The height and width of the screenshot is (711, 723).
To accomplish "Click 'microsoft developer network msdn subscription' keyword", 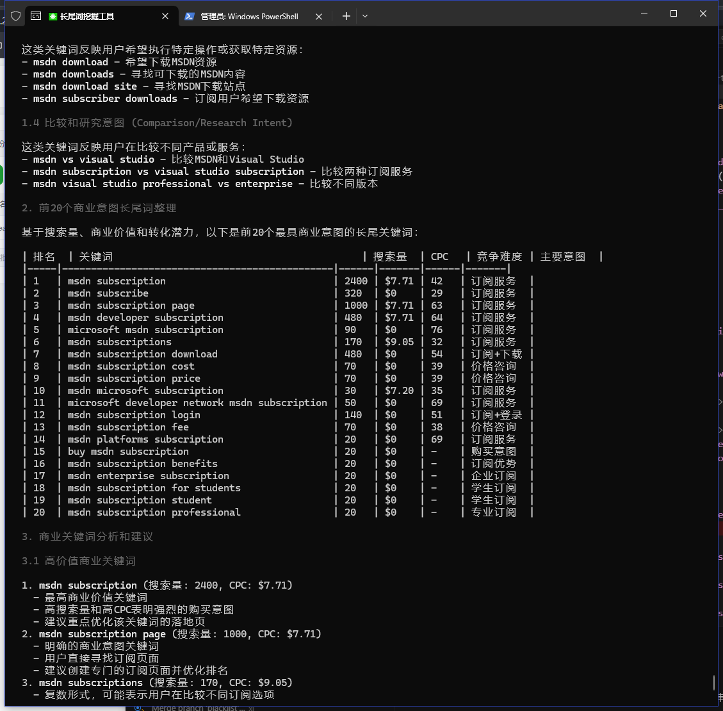I will click(197, 403).
